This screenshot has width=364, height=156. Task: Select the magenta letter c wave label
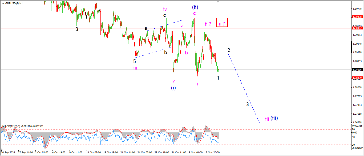[195, 13]
